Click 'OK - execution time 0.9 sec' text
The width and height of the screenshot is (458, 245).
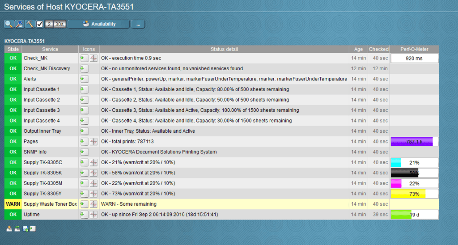131,58
